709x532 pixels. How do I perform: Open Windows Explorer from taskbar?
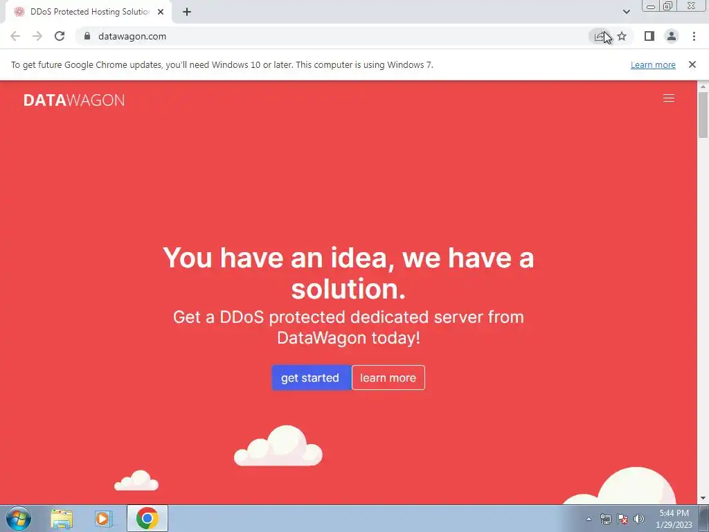pyautogui.click(x=62, y=519)
